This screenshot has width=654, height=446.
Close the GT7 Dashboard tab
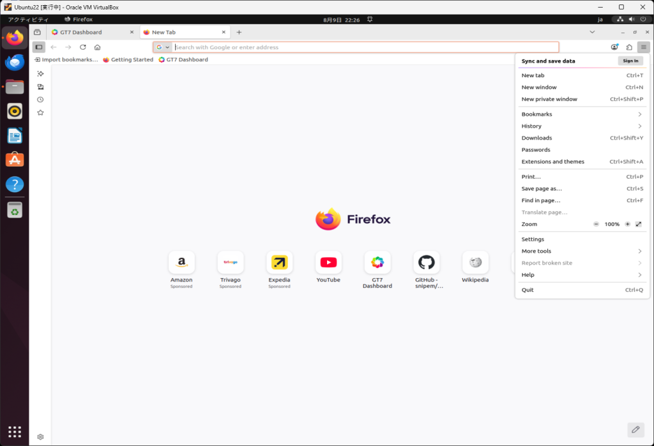132,32
